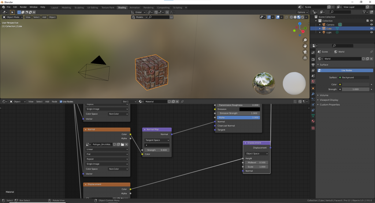Click the black Emission color swatch
Viewport: 375px width, 203px height.
[x=249, y=109]
